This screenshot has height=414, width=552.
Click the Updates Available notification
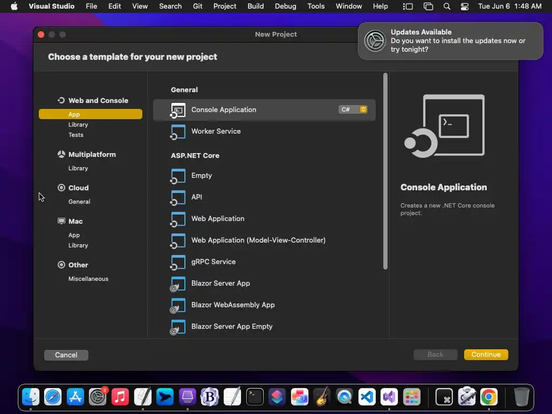(451, 41)
